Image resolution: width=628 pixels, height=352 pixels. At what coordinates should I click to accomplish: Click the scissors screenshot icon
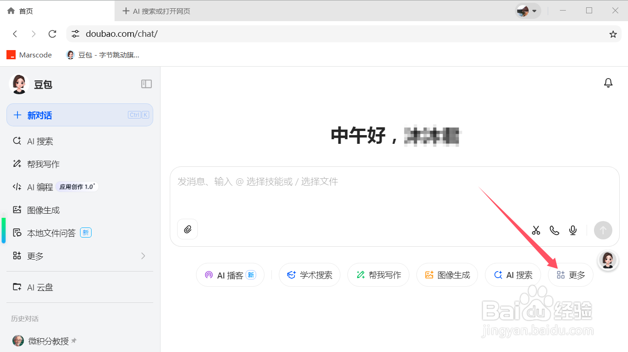tap(536, 230)
